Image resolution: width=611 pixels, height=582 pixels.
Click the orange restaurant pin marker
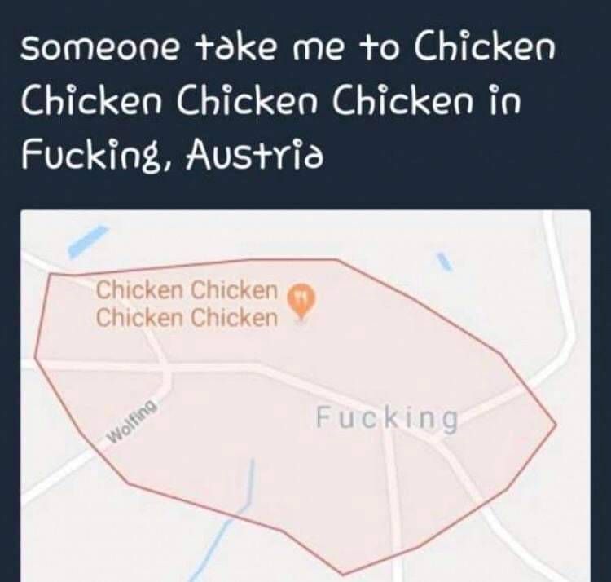(301, 301)
